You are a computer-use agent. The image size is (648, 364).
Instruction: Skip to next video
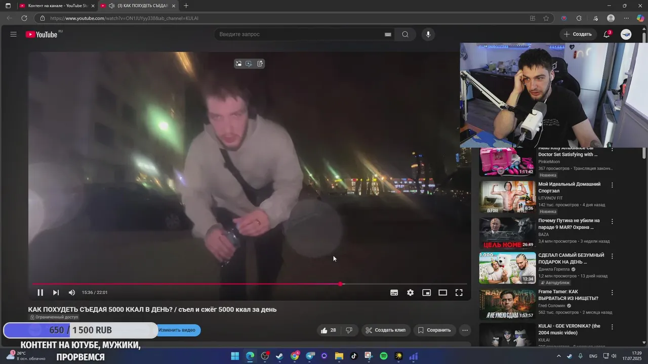[x=56, y=292]
